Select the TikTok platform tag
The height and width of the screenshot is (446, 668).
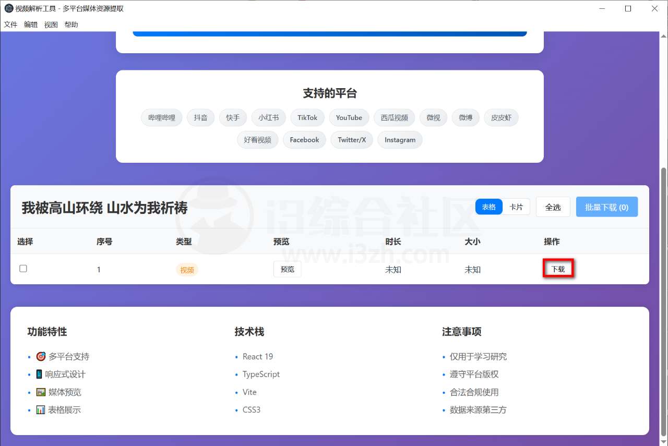tap(307, 117)
